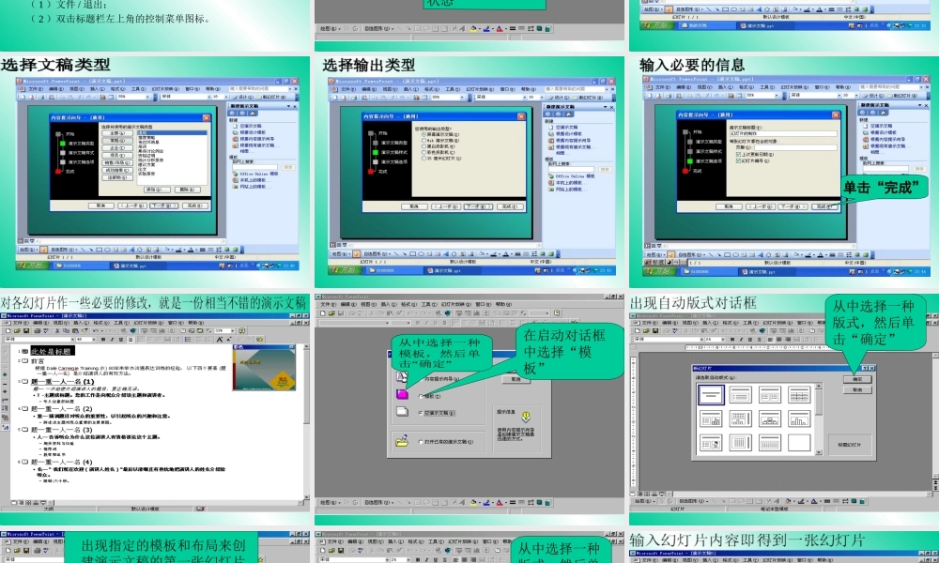Toggle 上次更新日期 checkbox in 输入必要的信息 slide
Image resolution: width=939 pixels, height=563 pixels.
[x=738, y=155]
